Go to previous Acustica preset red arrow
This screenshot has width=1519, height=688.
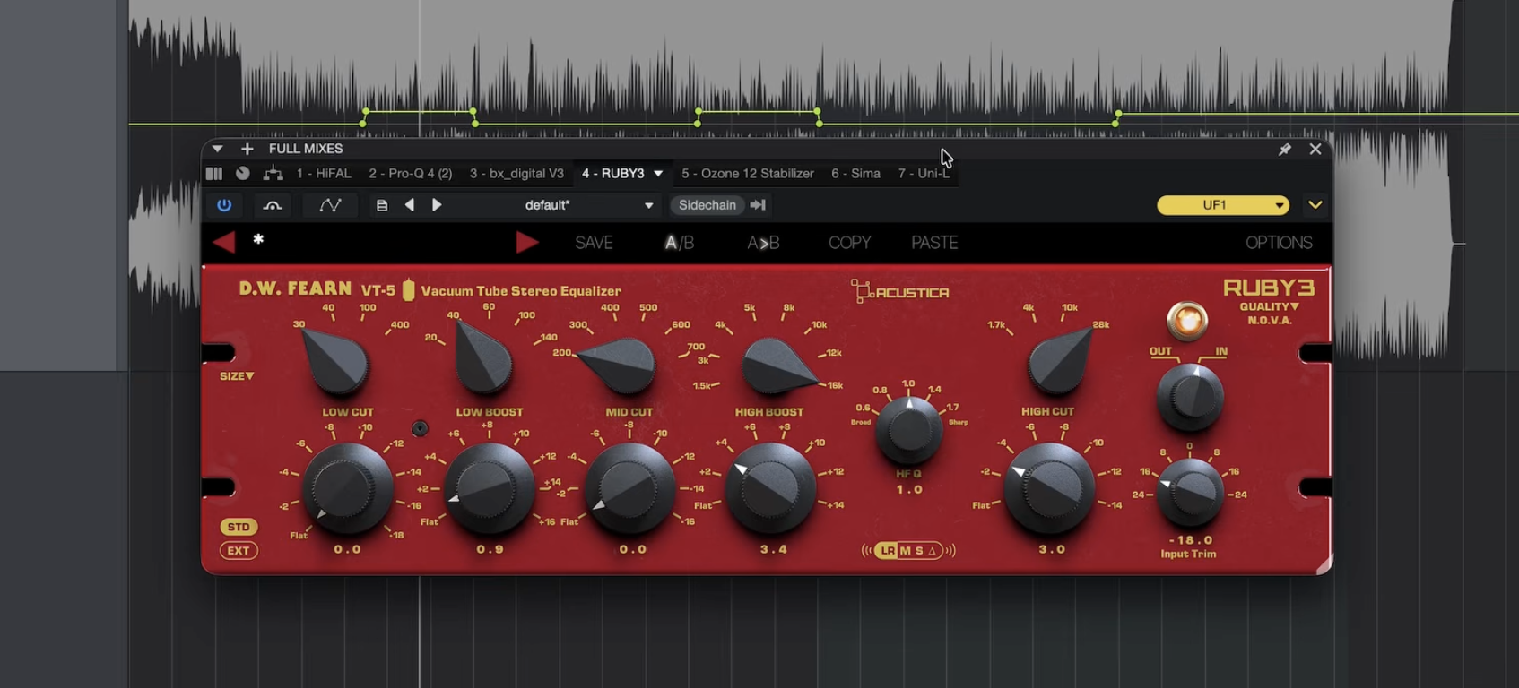224,242
